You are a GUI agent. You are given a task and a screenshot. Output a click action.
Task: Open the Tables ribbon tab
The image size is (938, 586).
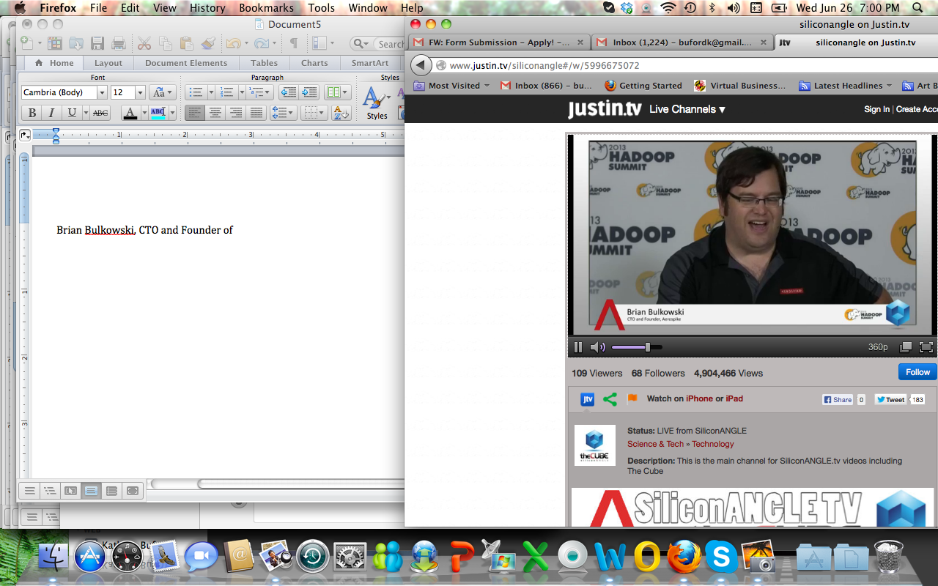(x=265, y=63)
